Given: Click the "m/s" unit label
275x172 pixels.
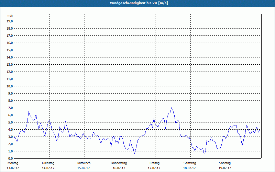Looking at the screenshot, I should [10, 15].
